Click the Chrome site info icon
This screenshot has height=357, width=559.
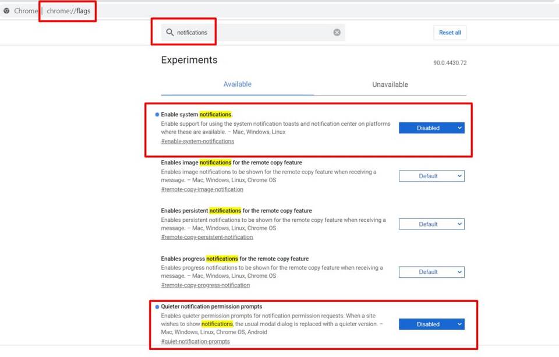tap(6, 11)
